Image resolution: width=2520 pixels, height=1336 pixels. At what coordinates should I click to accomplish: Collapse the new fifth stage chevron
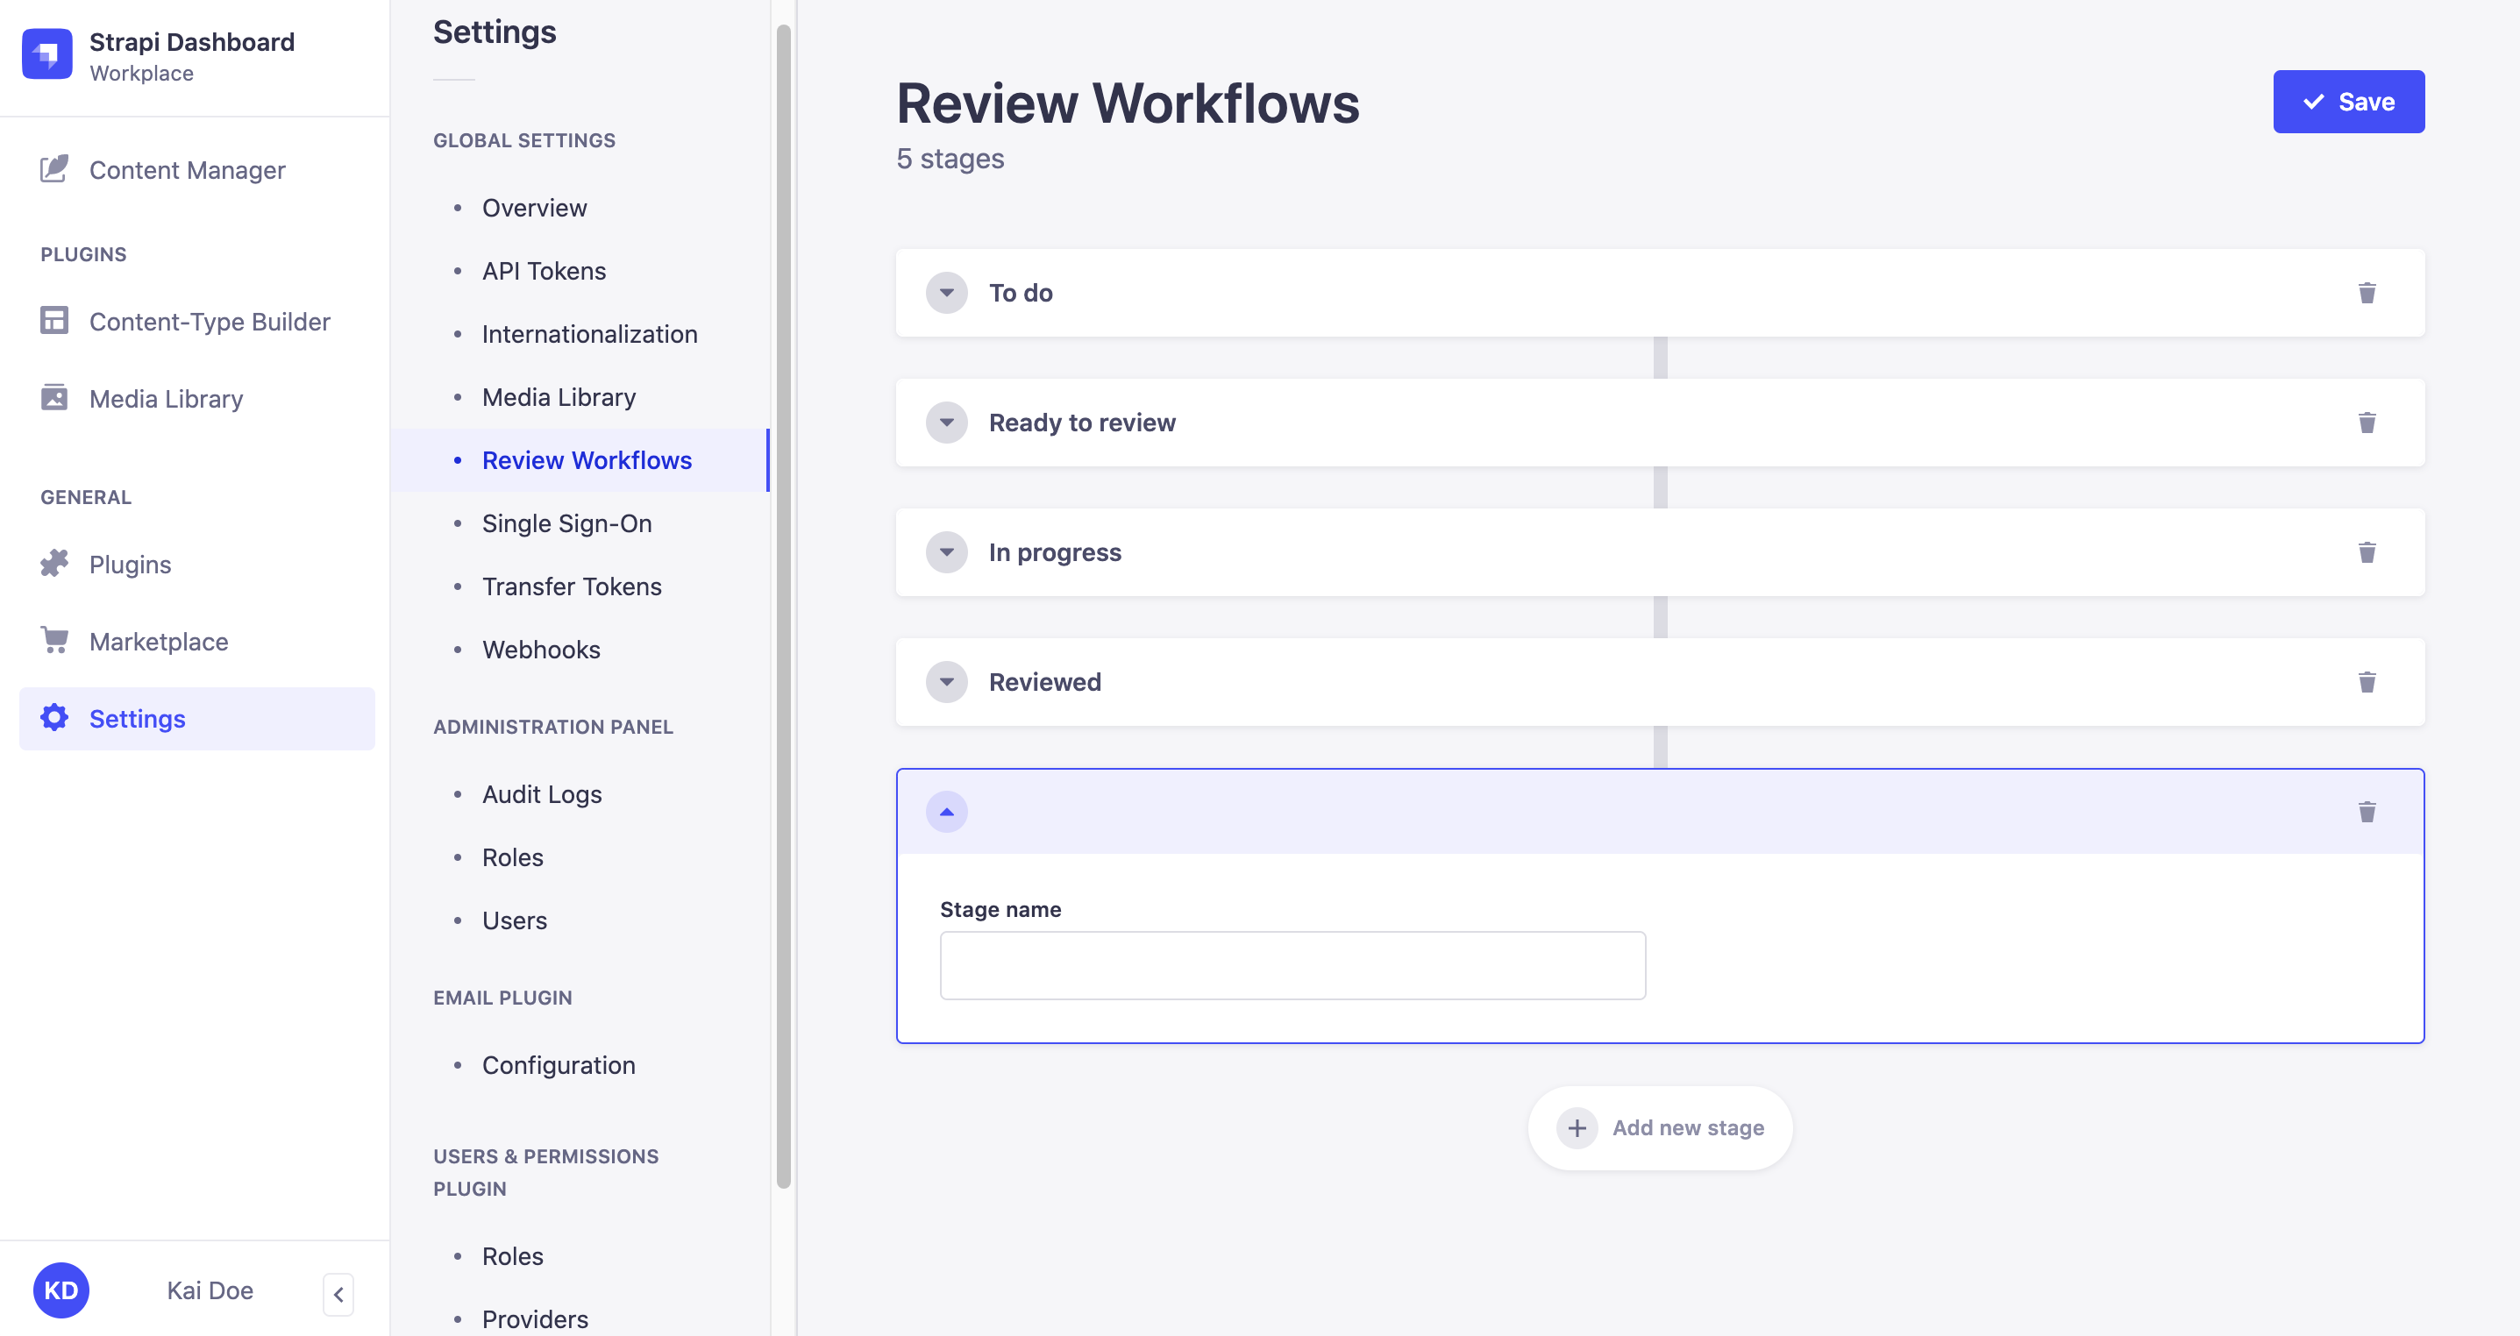(947, 811)
